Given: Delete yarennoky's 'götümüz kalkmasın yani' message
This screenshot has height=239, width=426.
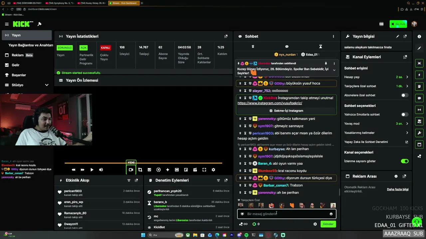Looking at the screenshot, I should click(240, 119).
